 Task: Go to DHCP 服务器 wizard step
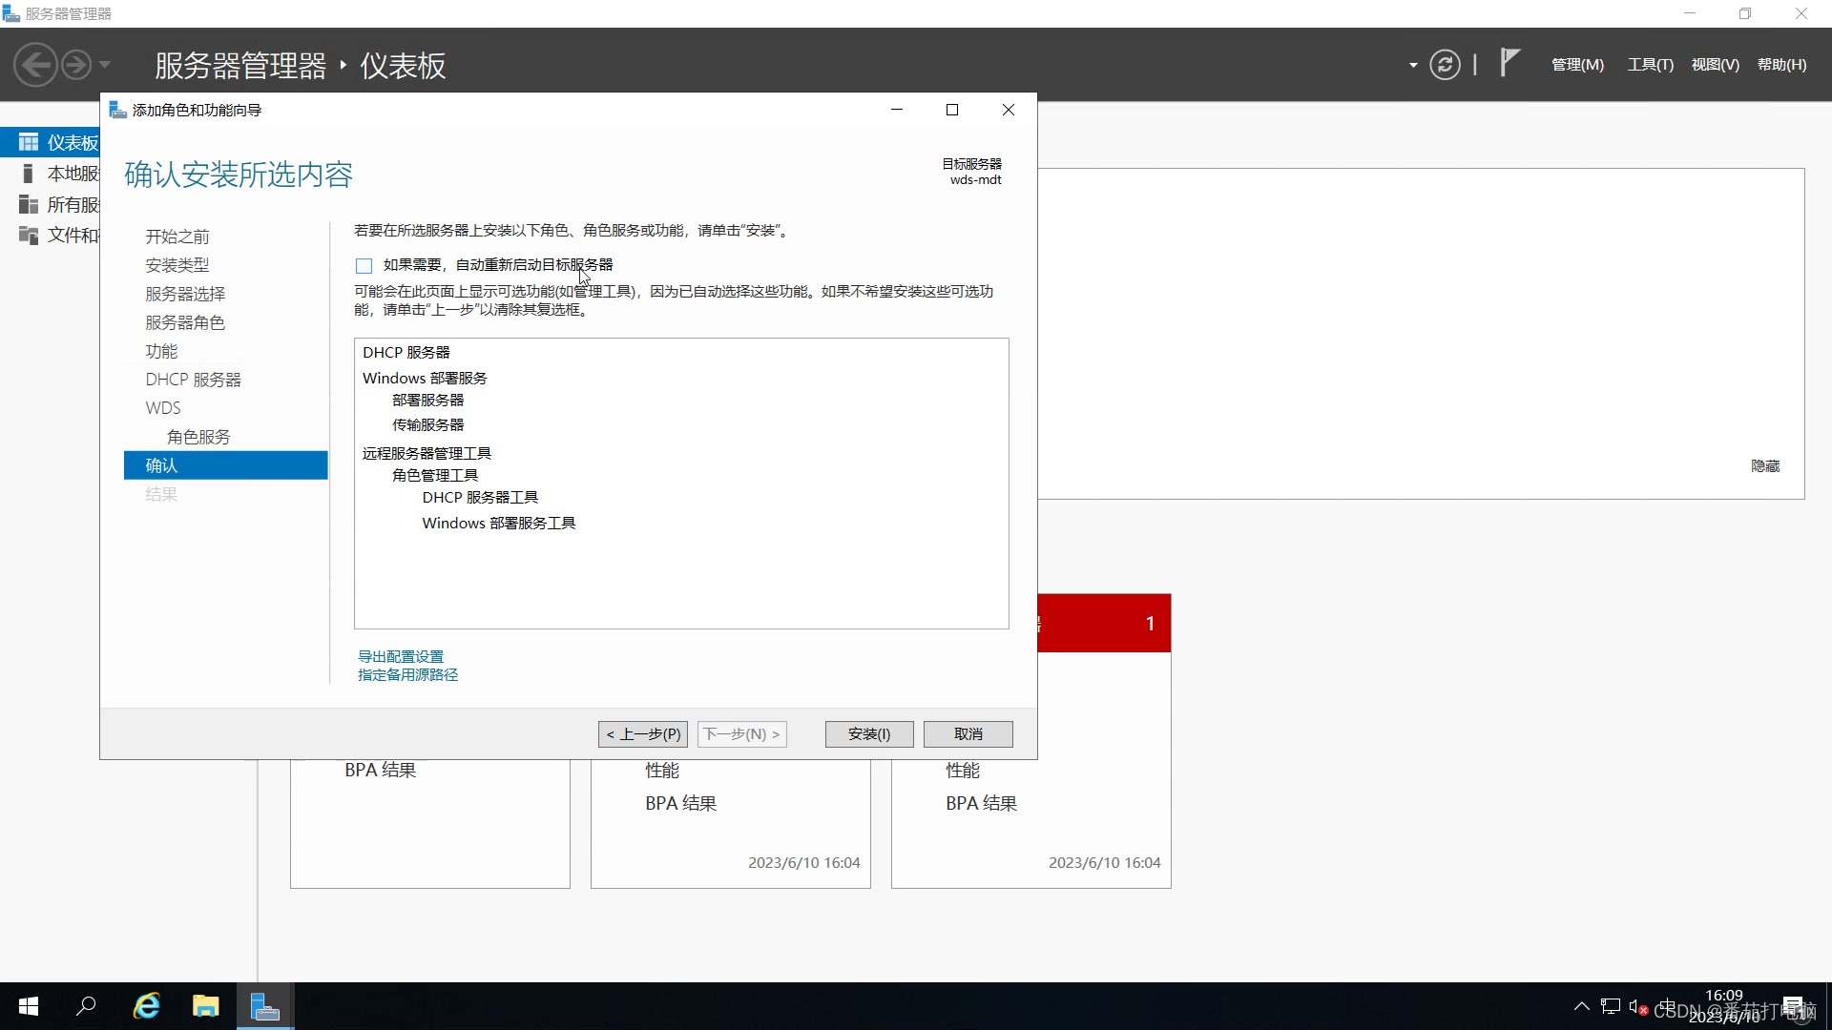coord(193,380)
